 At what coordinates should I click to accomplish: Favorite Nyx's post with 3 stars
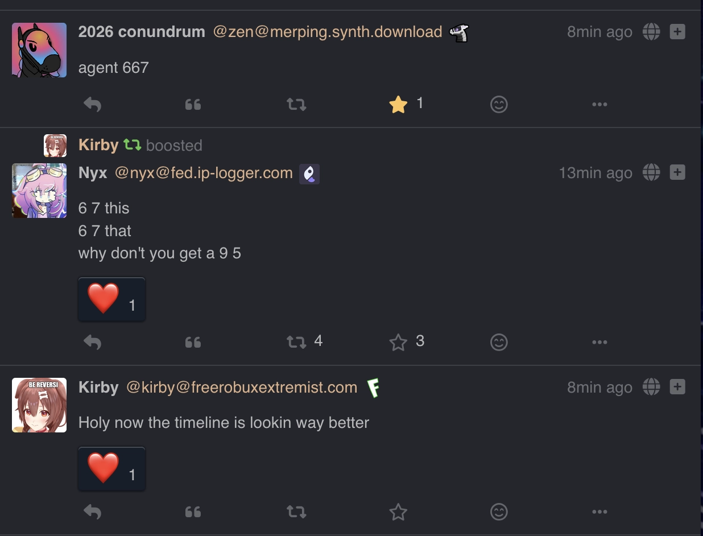(398, 342)
